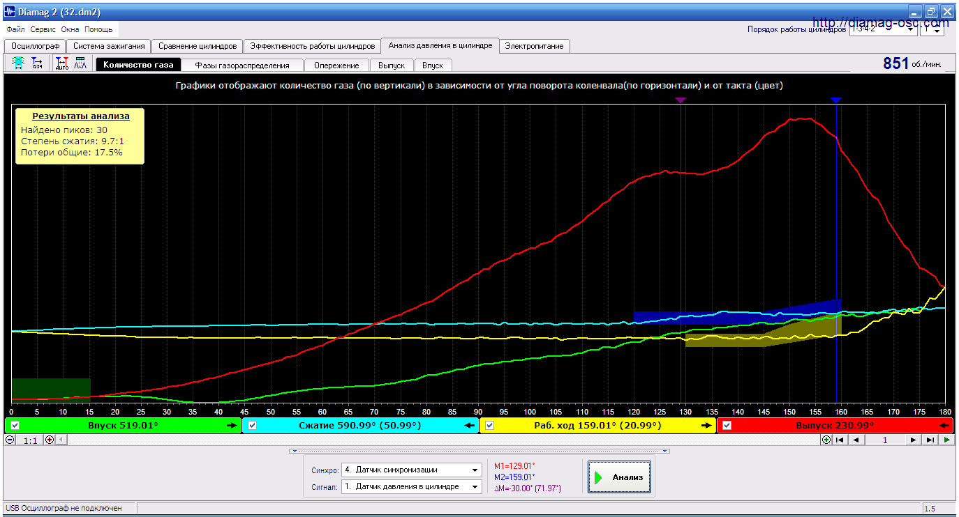The image size is (959, 517).
Task: Click the arrow icon on the Раб. ход bar
Action: coord(706,425)
